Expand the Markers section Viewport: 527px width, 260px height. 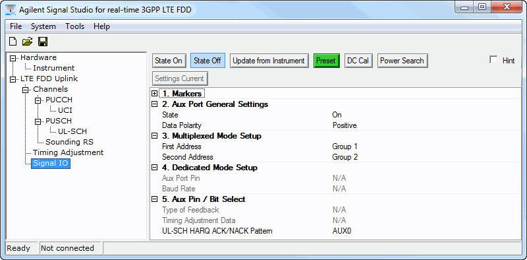click(x=155, y=94)
